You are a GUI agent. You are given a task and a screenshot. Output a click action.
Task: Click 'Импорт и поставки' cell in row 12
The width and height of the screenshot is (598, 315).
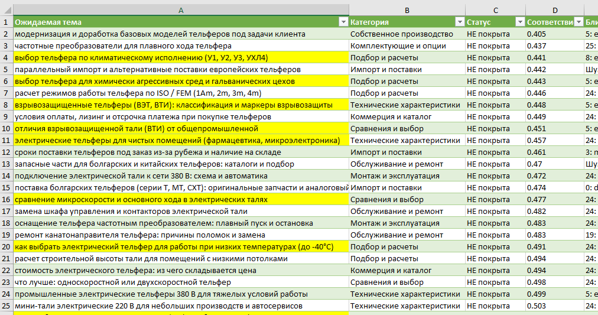[x=407, y=152]
